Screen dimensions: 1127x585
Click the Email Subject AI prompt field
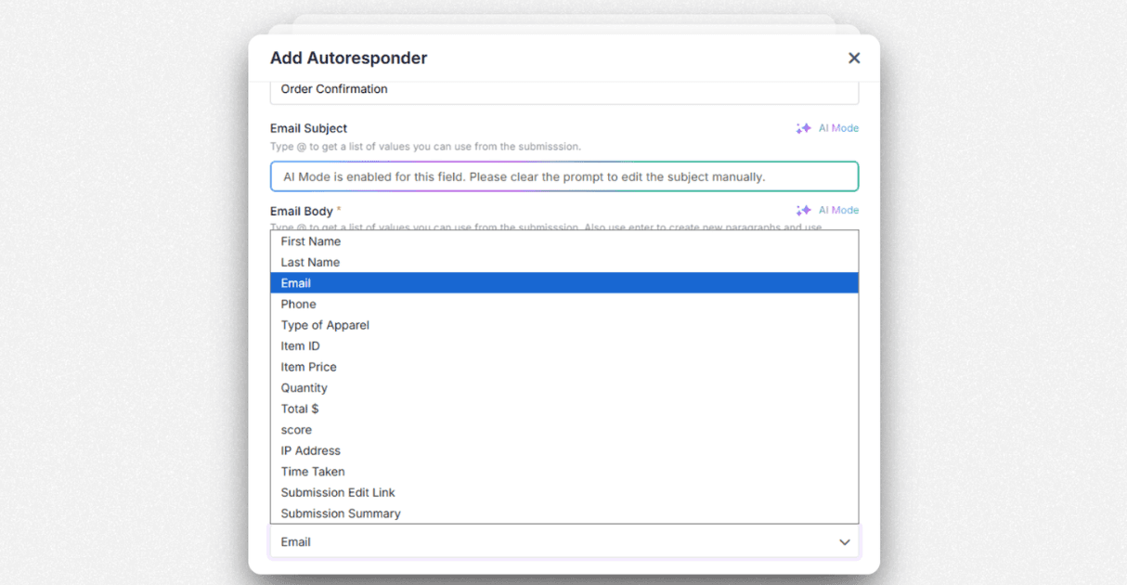[x=564, y=176]
